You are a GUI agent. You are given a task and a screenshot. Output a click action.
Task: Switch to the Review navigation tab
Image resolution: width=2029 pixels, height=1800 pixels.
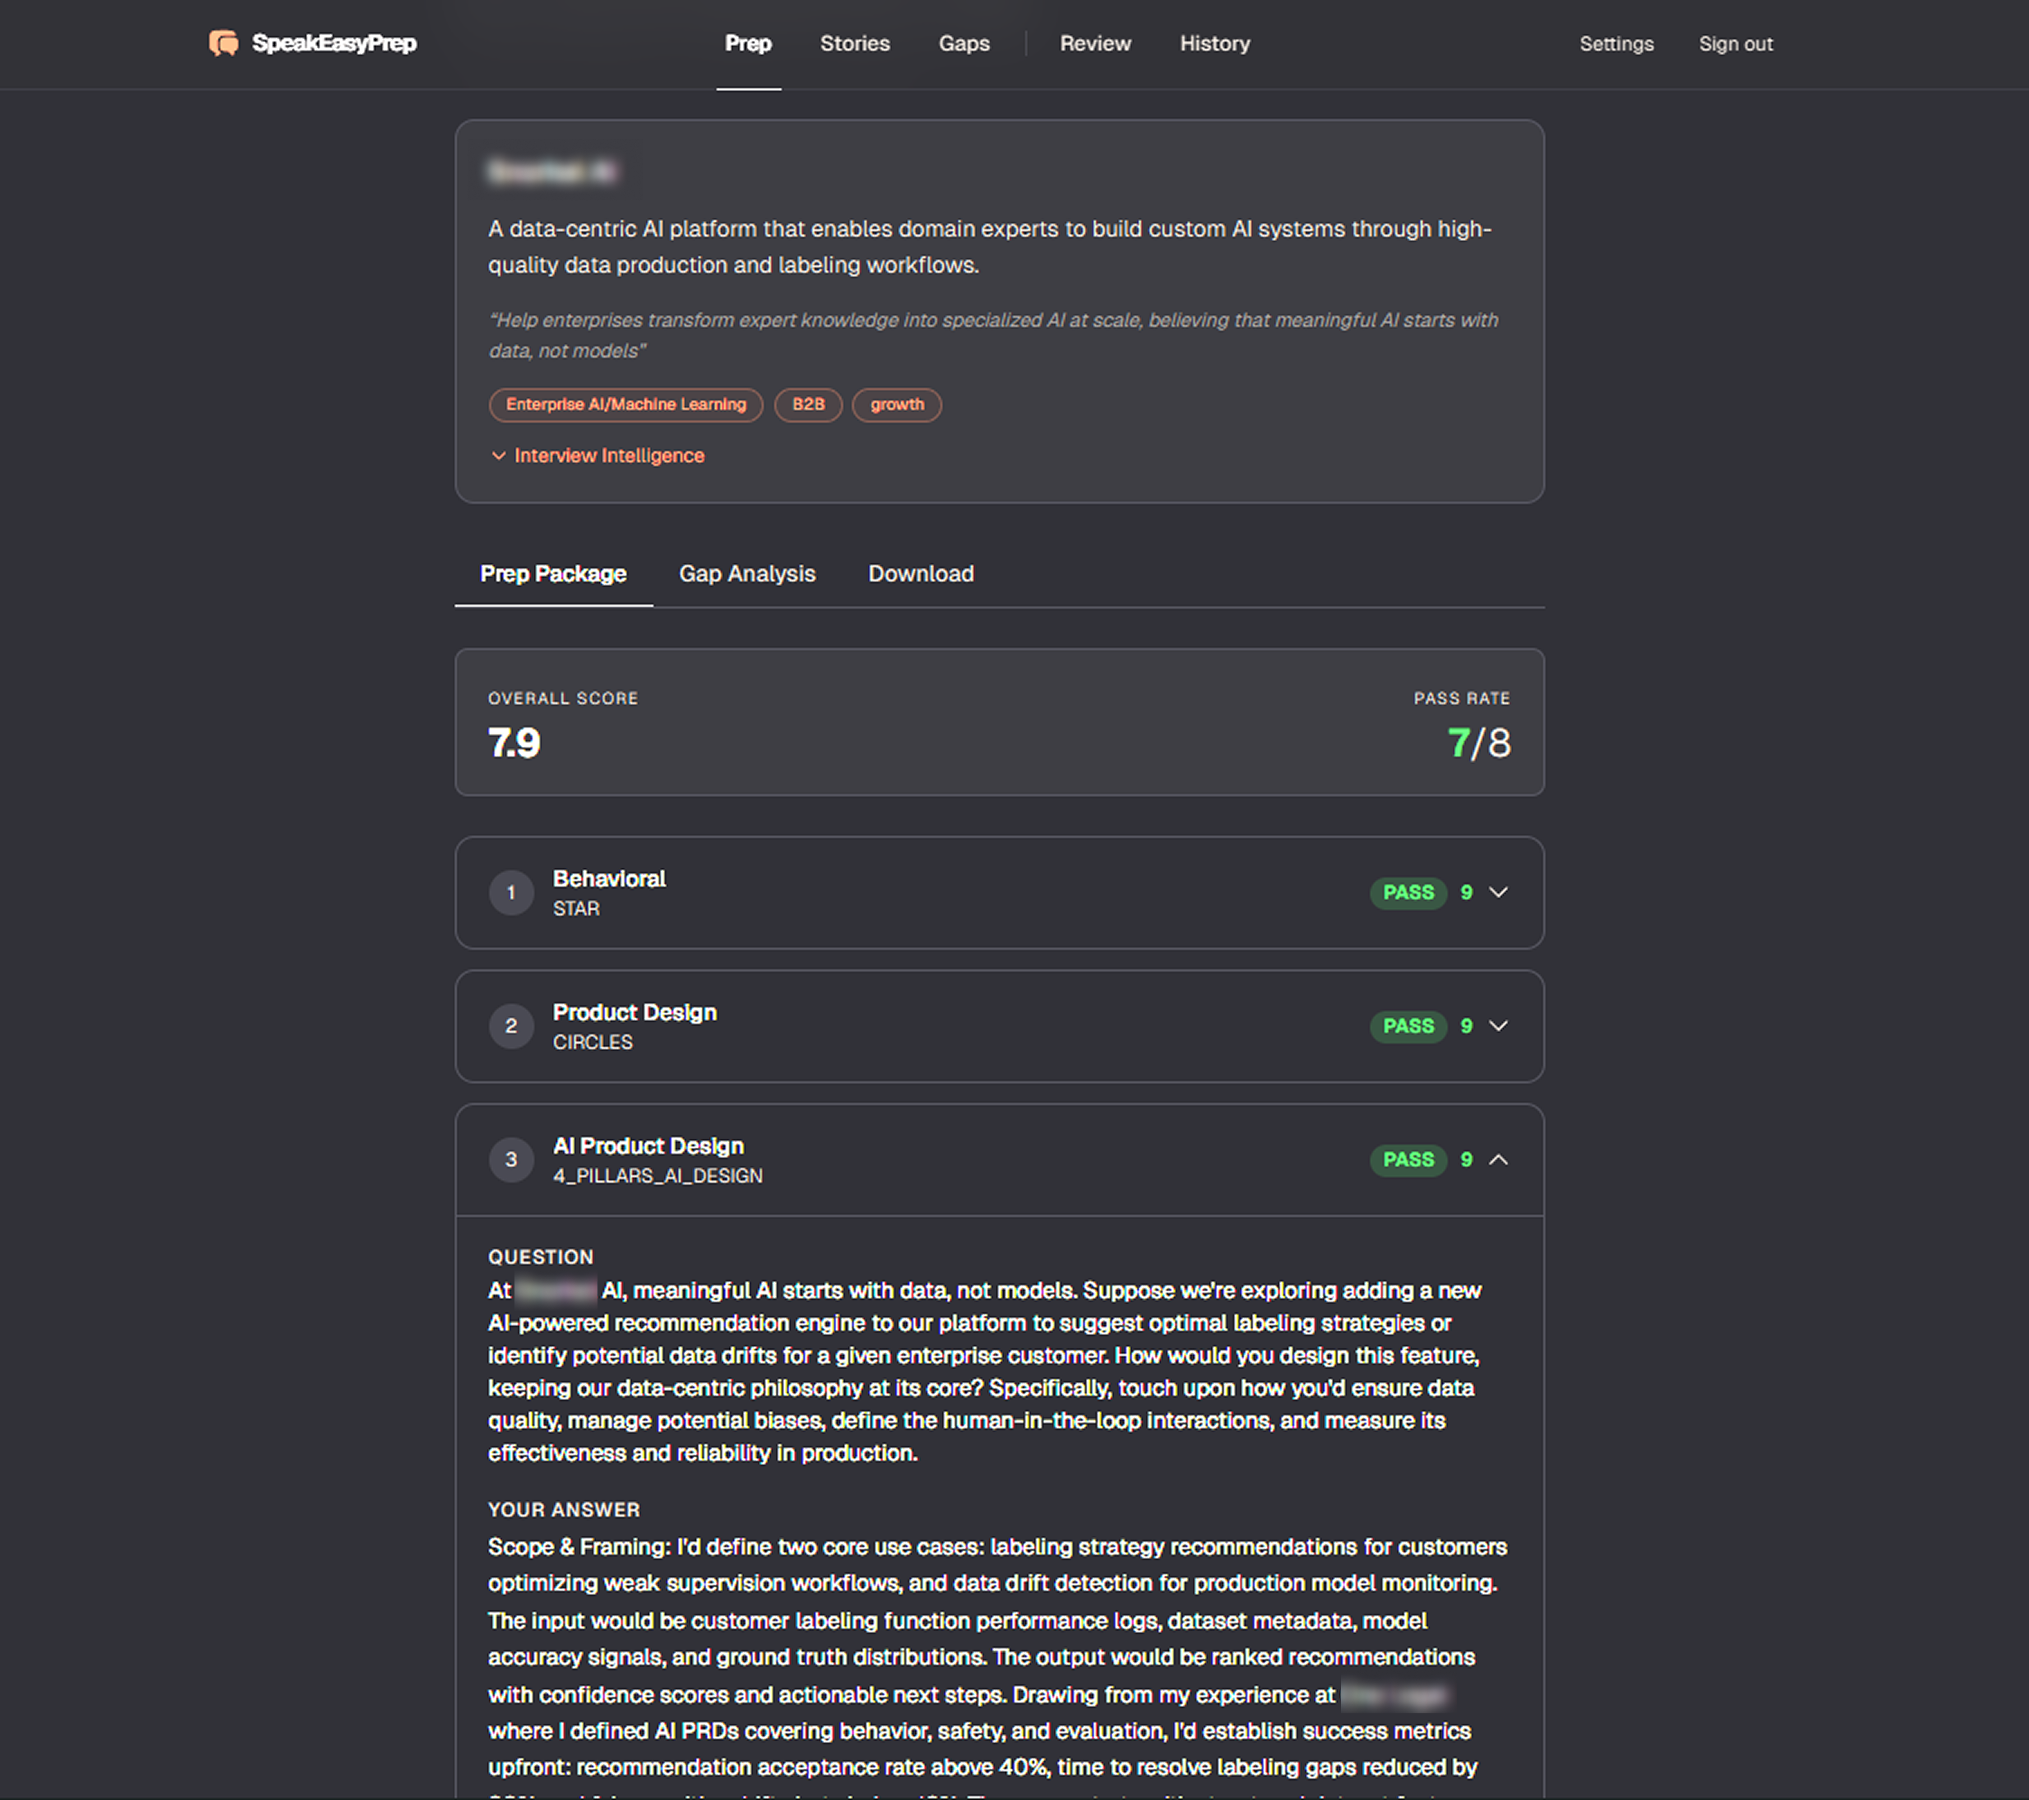coord(1095,44)
